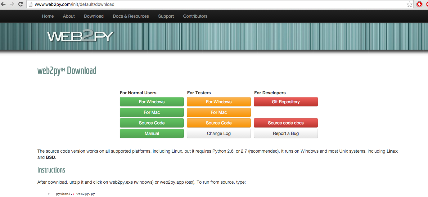Open the Home menu item
Image resolution: width=428 pixels, height=197 pixels.
tap(48, 16)
